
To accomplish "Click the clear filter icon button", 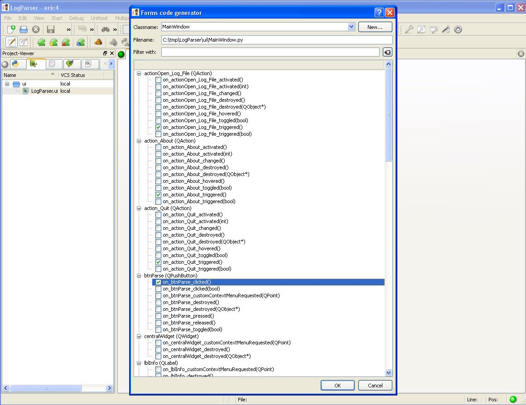I will pos(387,52).
